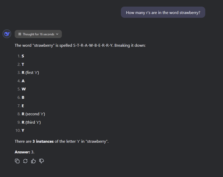Click list item "R (second 'r')"
Screen dimensions: 223x177
click(x=33, y=114)
